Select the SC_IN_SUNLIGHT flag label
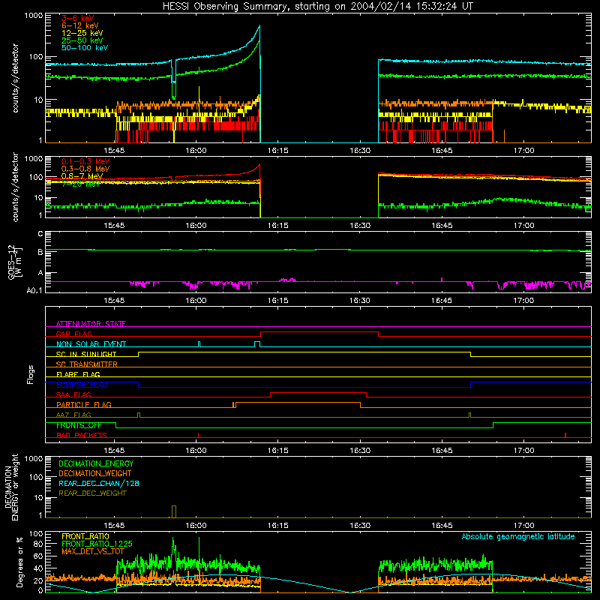 tap(86, 354)
